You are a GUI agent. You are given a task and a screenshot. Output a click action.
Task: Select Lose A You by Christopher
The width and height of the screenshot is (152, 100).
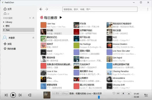tap(56, 73)
